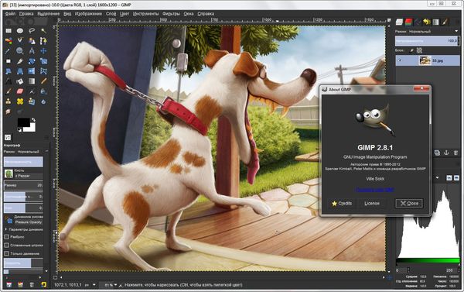Open airbrush mode dropdown in tool options

26,152
